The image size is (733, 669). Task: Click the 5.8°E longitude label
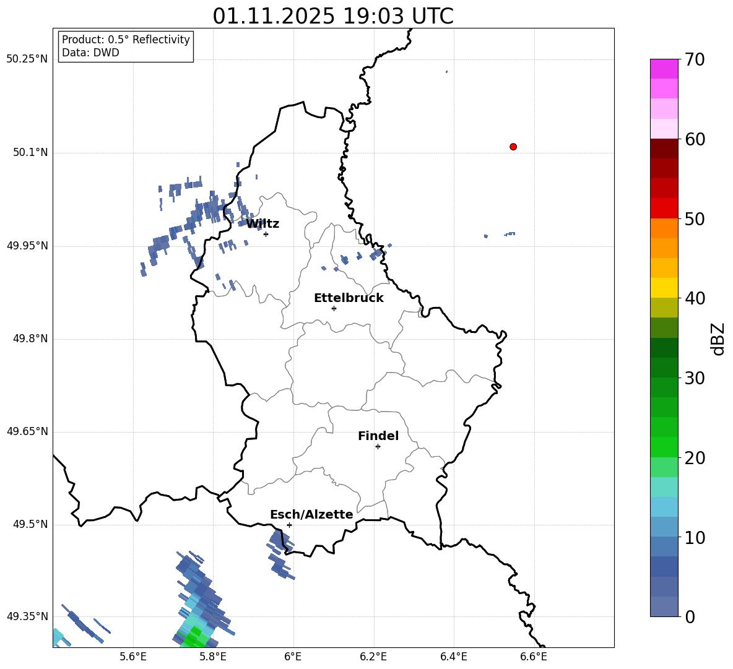[x=213, y=657]
